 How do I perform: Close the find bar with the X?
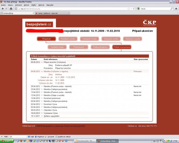(x=2, y=136)
